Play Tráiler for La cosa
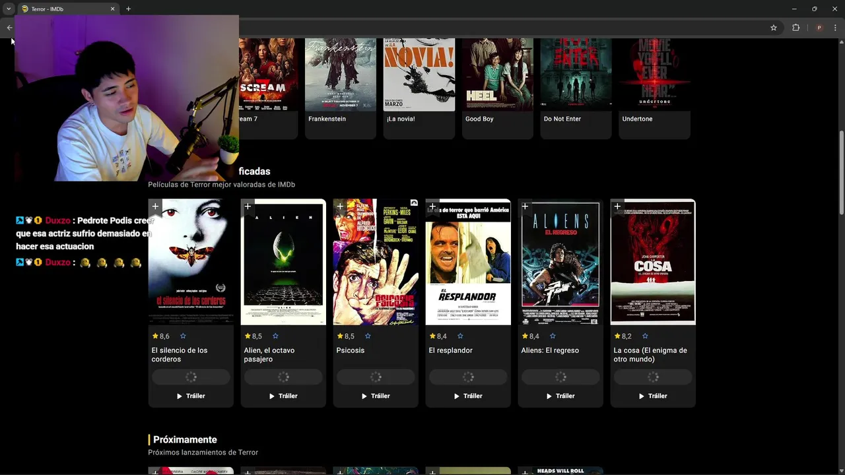 coord(653,396)
